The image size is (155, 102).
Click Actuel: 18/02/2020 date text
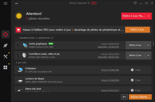[110, 54]
